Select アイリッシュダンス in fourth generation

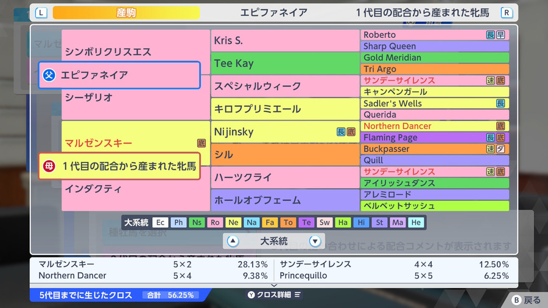tap(435, 183)
